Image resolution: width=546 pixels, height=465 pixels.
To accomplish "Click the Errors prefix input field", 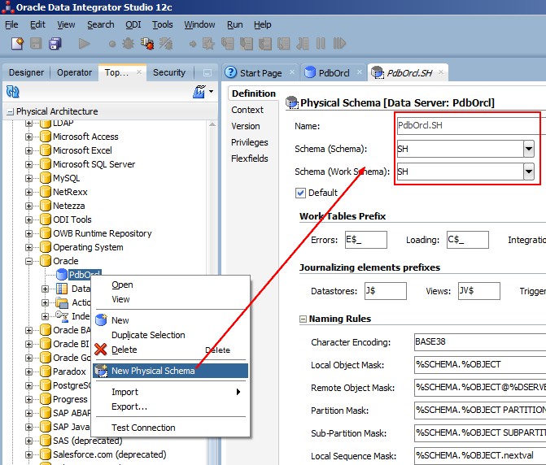I will pyautogui.click(x=365, y=240).
